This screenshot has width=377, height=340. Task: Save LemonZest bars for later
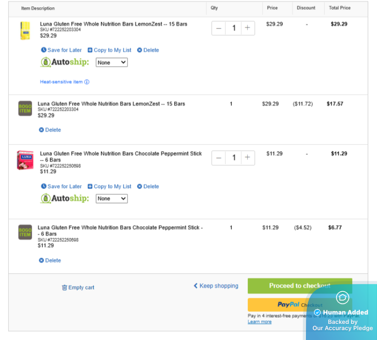61,50
